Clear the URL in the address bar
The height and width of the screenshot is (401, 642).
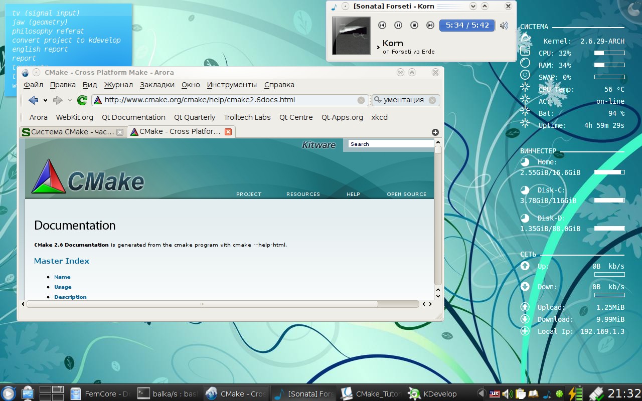coord(361,100)
